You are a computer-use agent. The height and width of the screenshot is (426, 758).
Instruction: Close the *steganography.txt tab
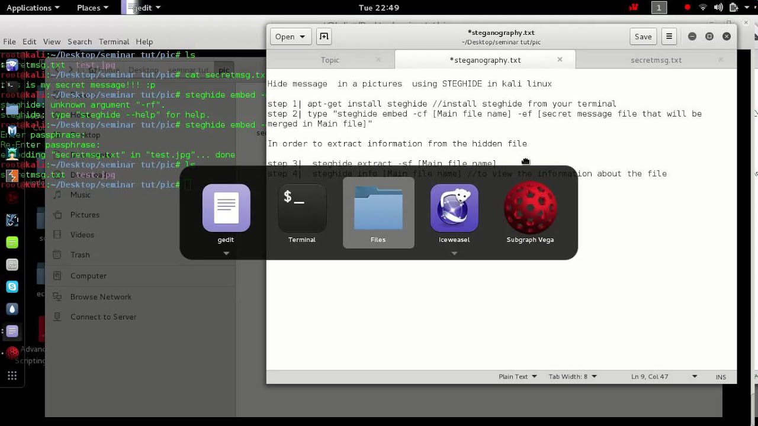(x=560, y=59)
